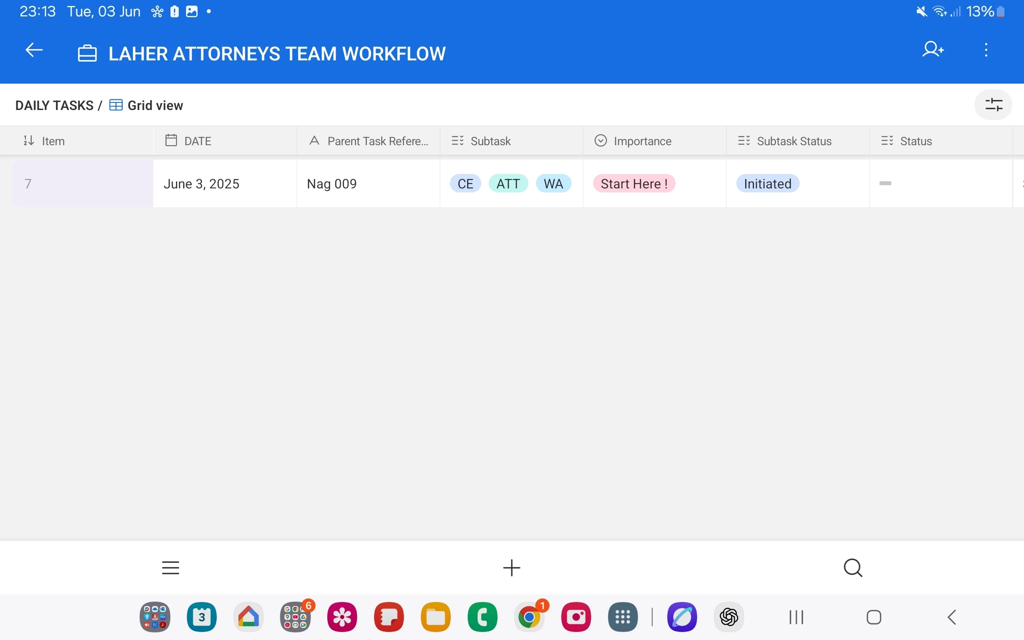The height and width of the screenshot is (640, 1024).
Task: Tap the LAHER ATTORNEYS TEAM WORKFLOW title
Action: click(x=277, y=54)
